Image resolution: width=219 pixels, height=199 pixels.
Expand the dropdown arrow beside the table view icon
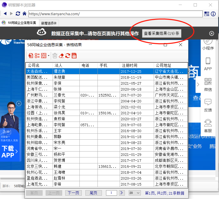point(48,55)
